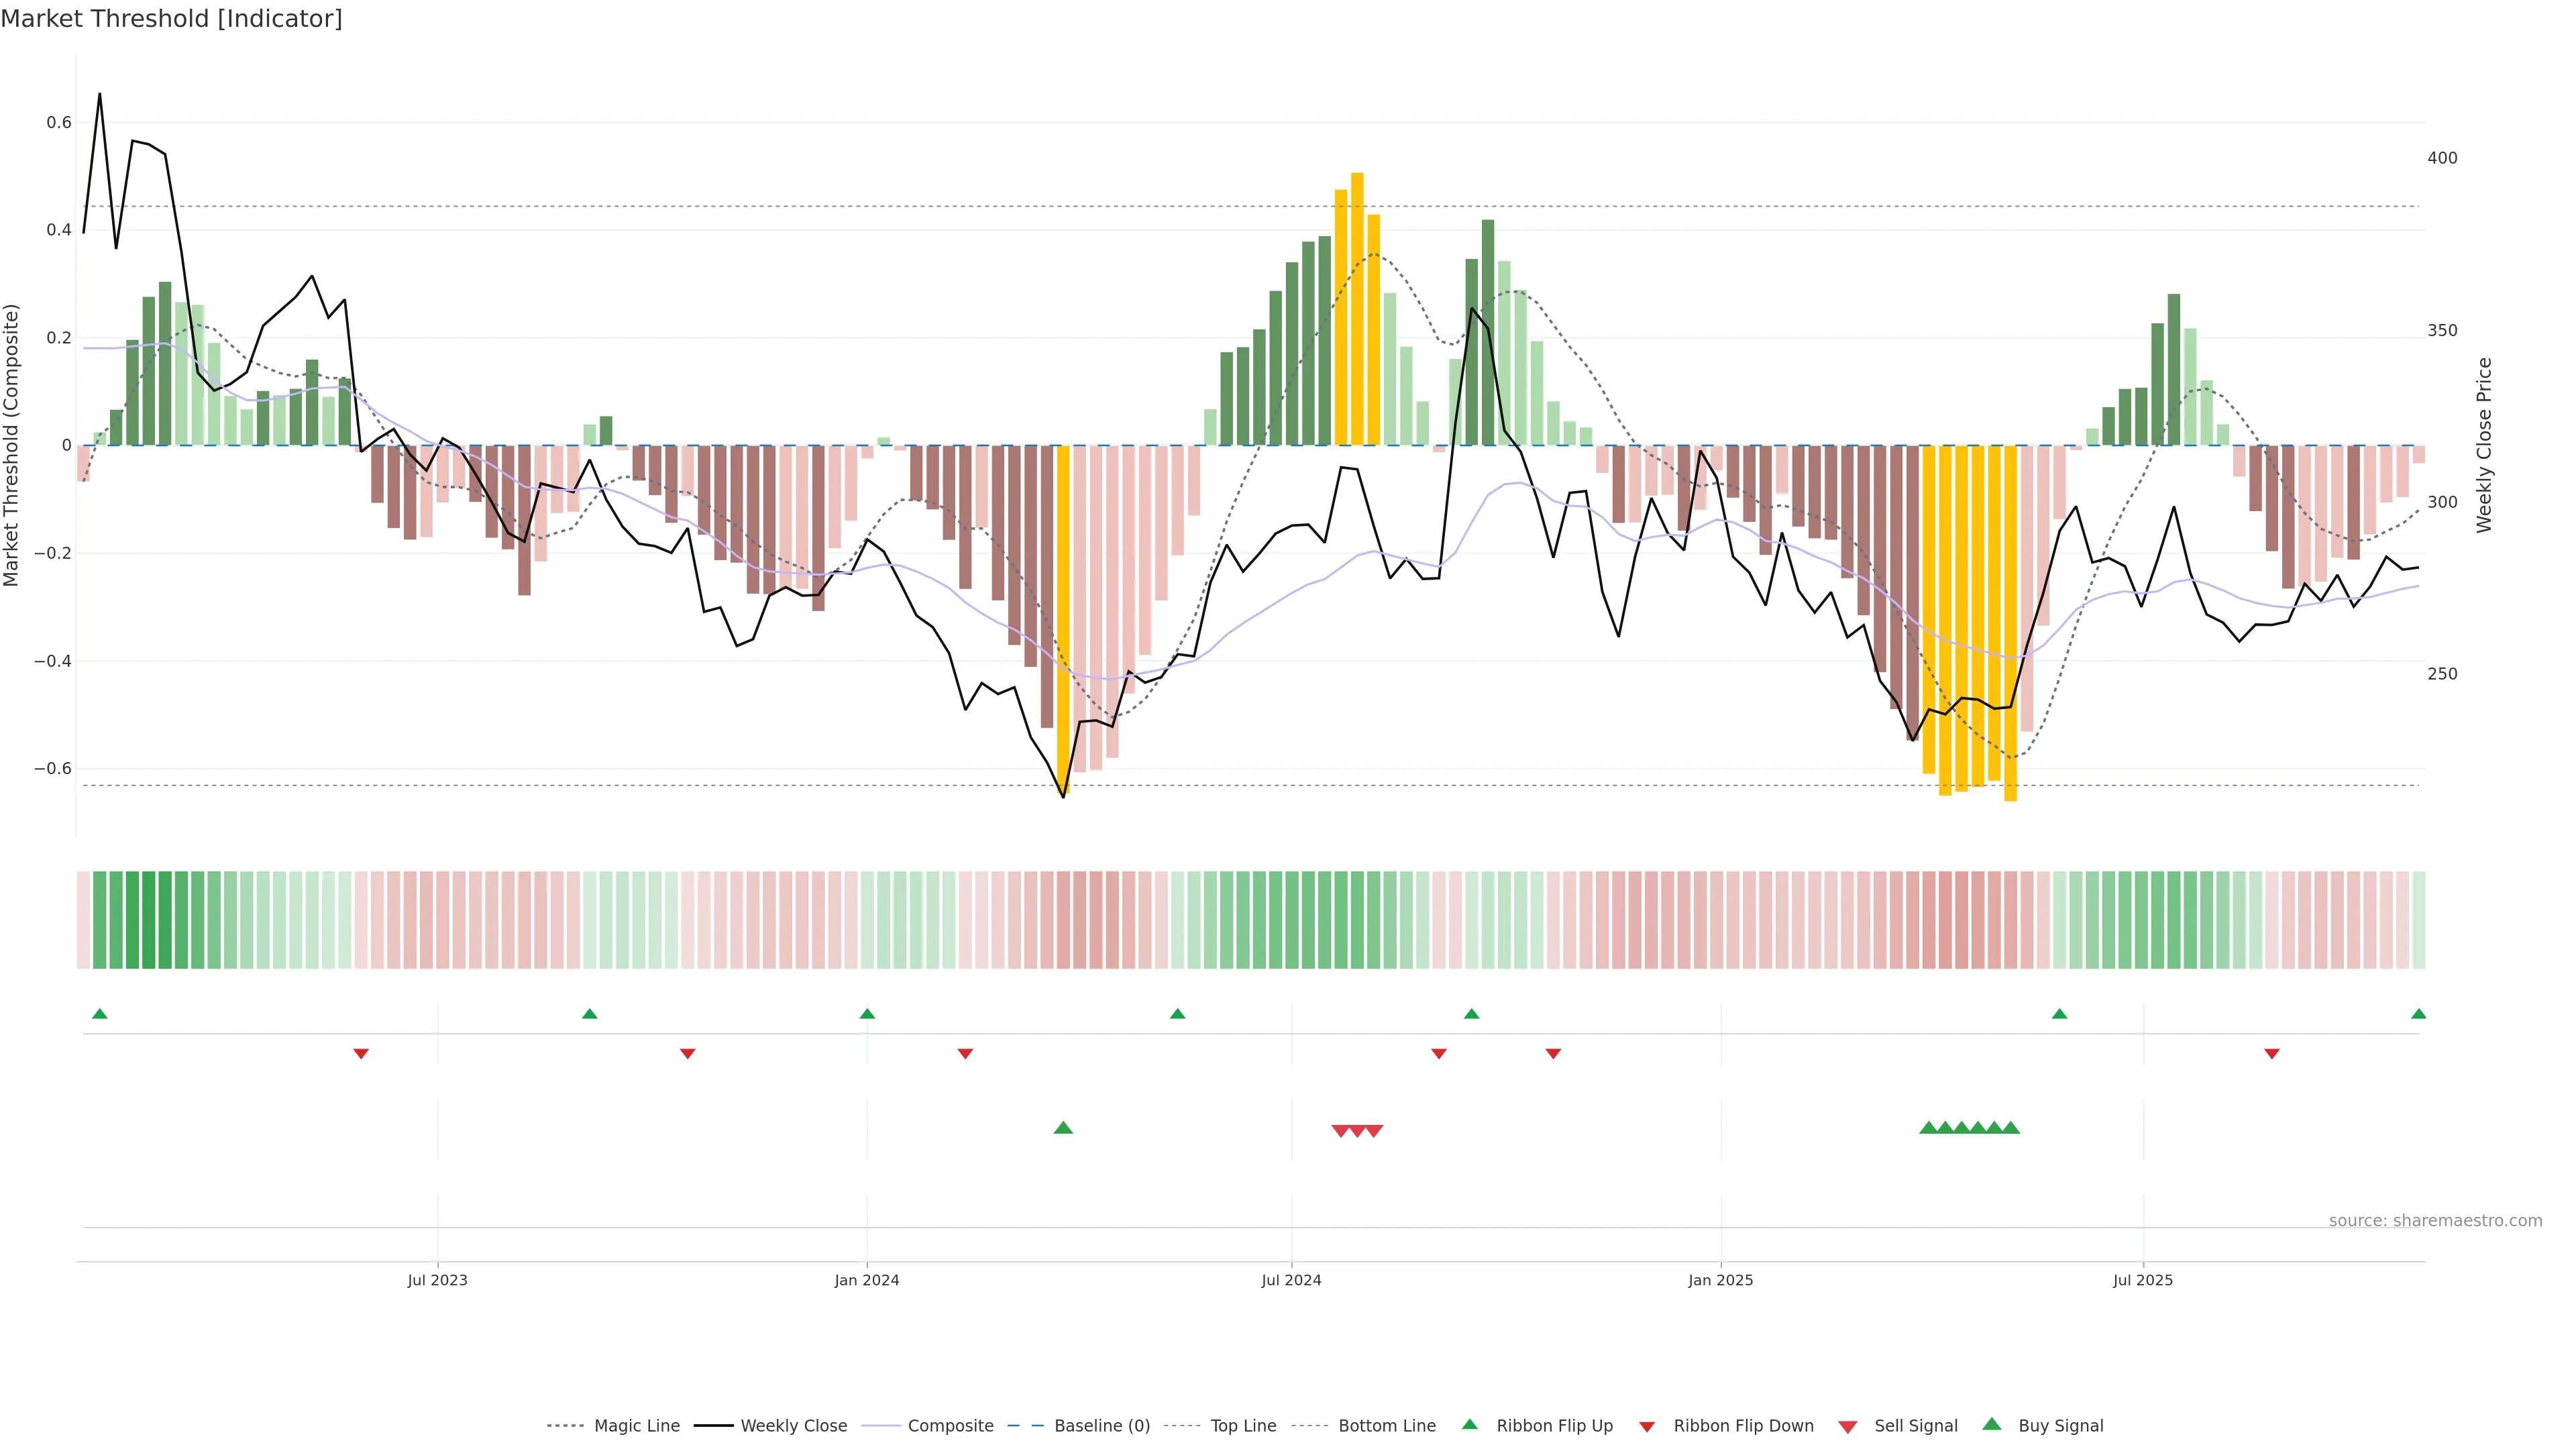Hide the Composite line via legend
The image size is (2576, 1449).
coord(950,1426)
